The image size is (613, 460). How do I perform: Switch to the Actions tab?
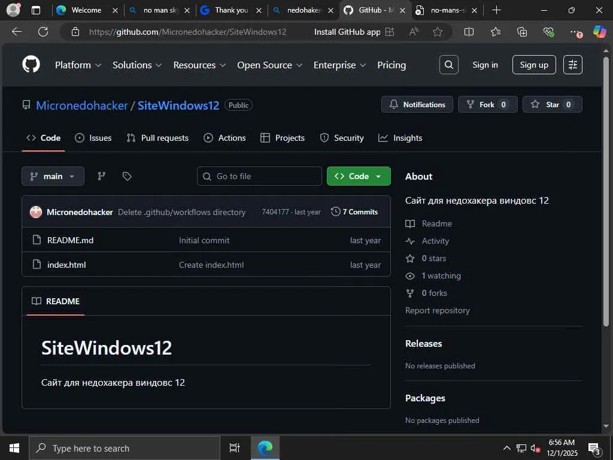[x=225, y=138]
